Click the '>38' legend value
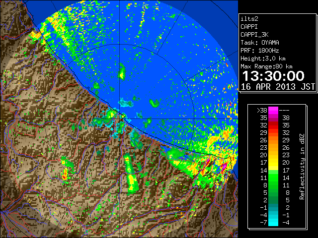The height and width of the screenshot is (238, 318). click(262, 110)
